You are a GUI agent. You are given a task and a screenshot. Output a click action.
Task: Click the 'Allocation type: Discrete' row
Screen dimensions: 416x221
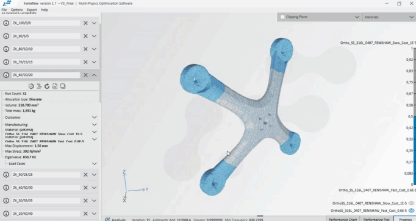(x=23, y=99)
